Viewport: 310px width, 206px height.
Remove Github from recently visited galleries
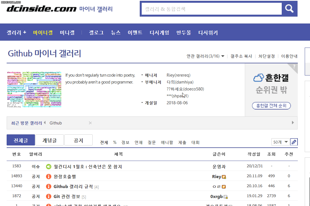(x=90, y=123)
